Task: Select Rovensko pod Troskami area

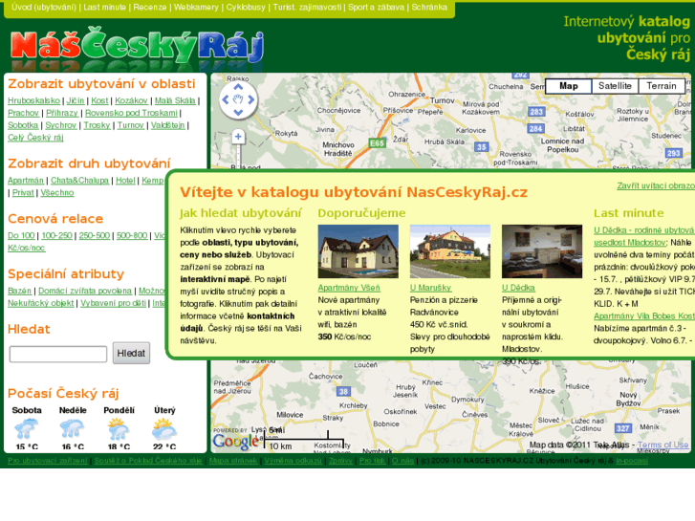Action: (x=131, y=113)
